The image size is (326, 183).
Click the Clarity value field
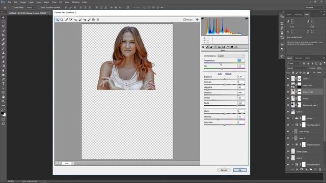(x=241, y=111)
